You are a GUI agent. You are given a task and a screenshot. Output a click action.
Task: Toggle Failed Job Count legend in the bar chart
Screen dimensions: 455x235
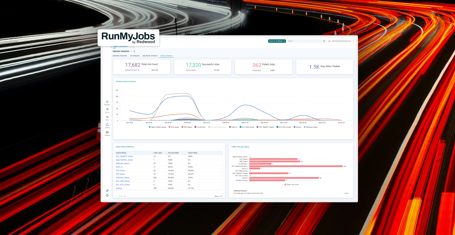(291, 184)
